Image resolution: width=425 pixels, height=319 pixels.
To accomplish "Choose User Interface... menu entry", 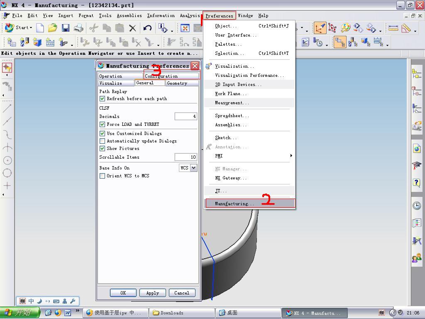I will (x=249, y=35).
